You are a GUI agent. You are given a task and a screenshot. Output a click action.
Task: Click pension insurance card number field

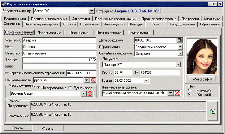pyautogui.click(x=82, y=73)
